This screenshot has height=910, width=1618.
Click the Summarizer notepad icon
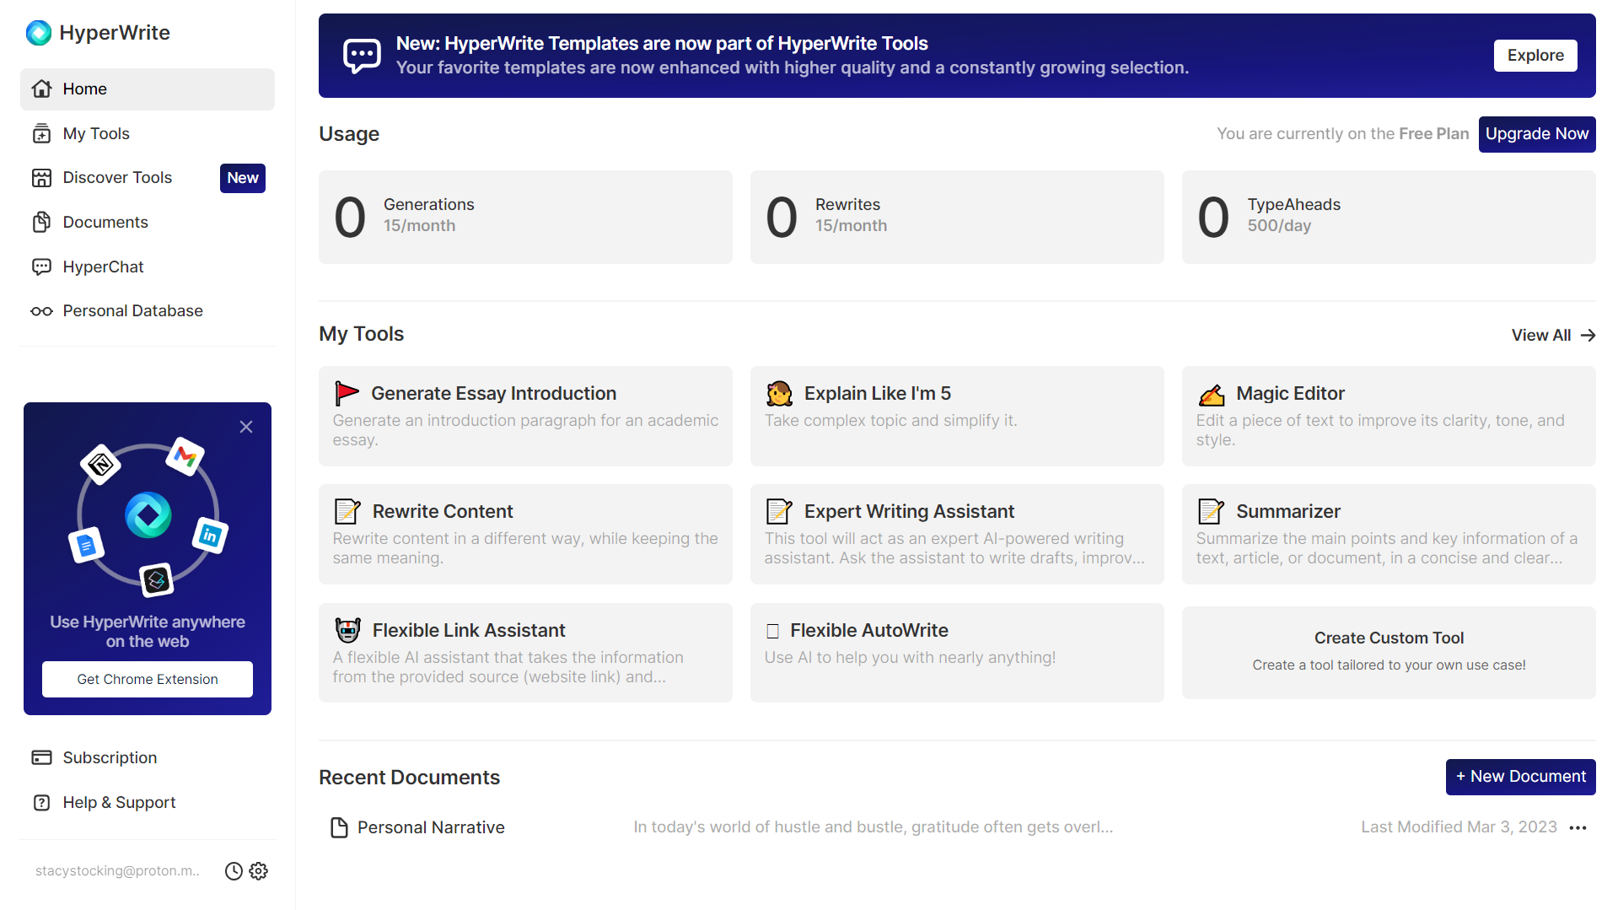(x=1212, y=511)
